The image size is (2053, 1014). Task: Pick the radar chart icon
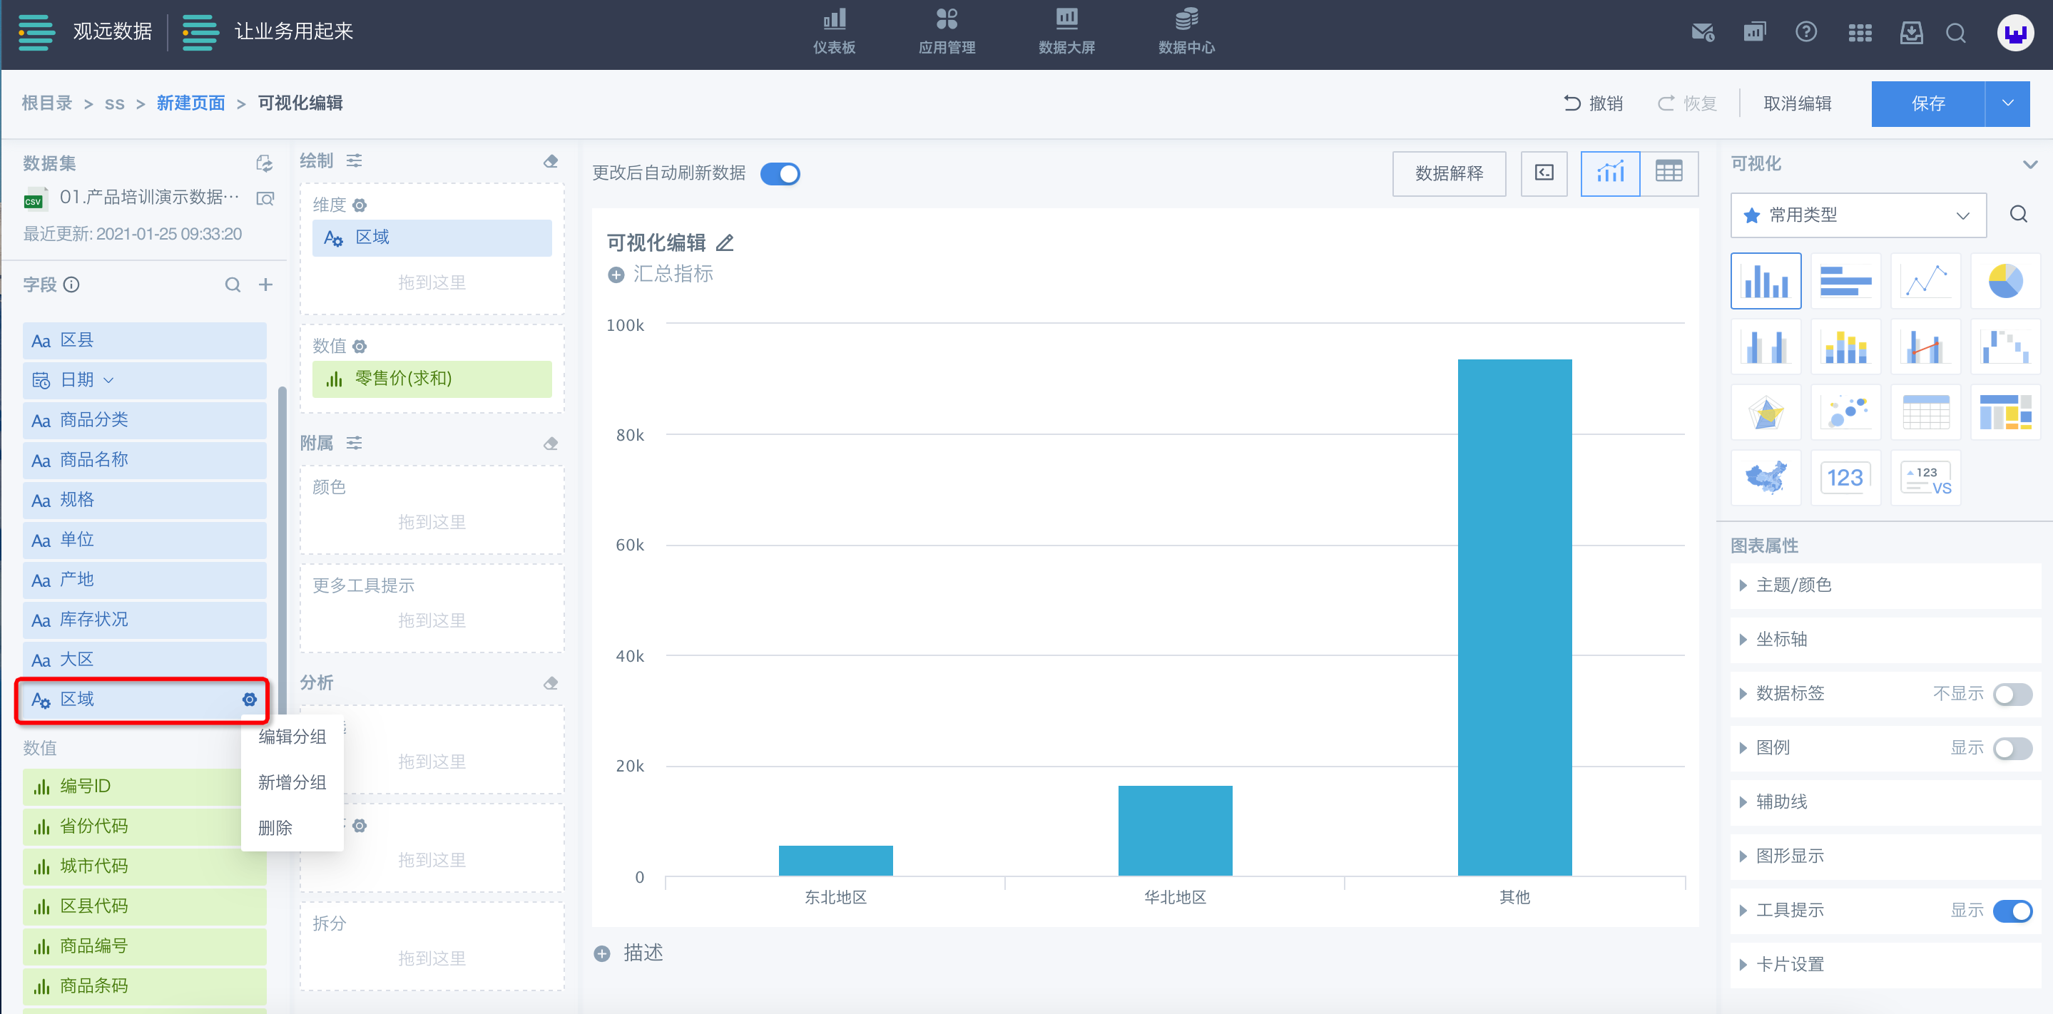pyautogui.click(x=1766, y=413)
